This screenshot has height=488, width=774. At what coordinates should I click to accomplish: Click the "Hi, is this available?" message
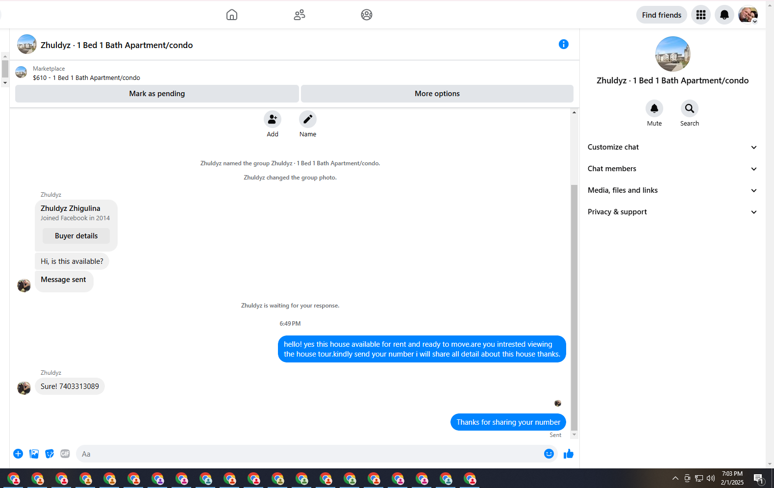[x=72, y=261]
